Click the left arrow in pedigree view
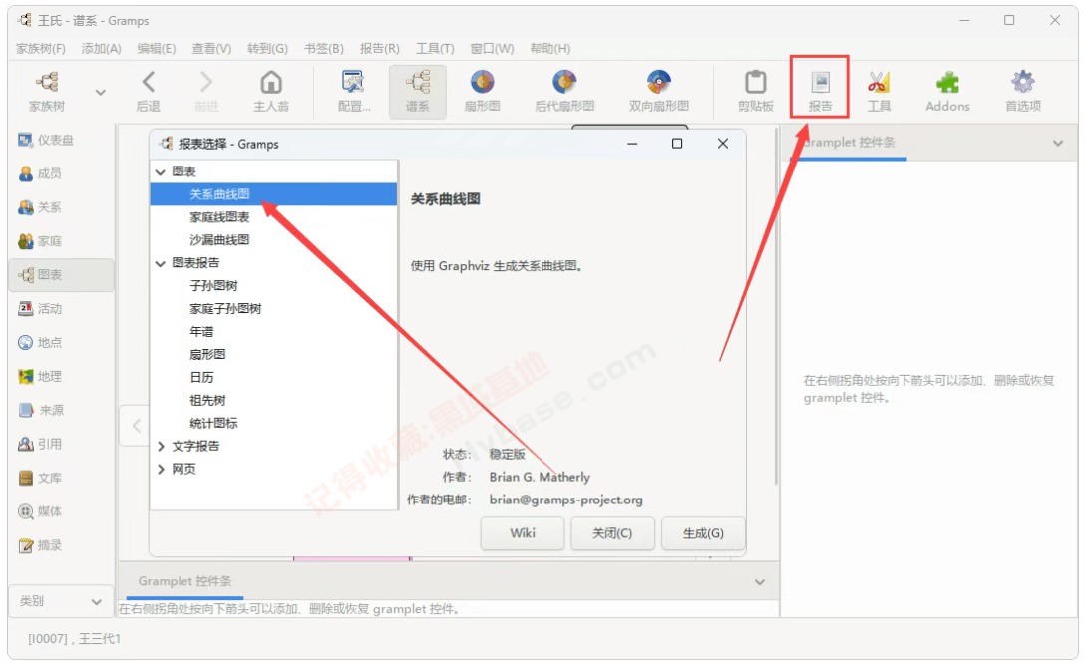 tap(137, 426)
